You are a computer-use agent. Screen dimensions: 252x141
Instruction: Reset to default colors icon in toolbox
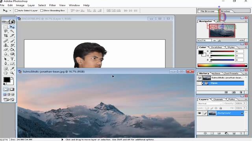pyautogui.click(x=4, y=84)
